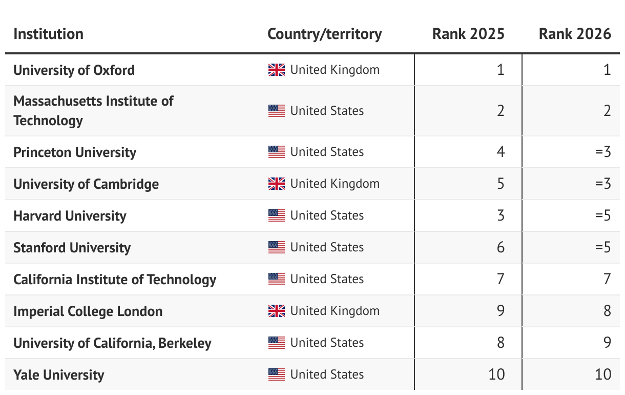This screenshot has width=625, height=395.
Task: Click the Rank 2026 column header
Action: [575, 34]
